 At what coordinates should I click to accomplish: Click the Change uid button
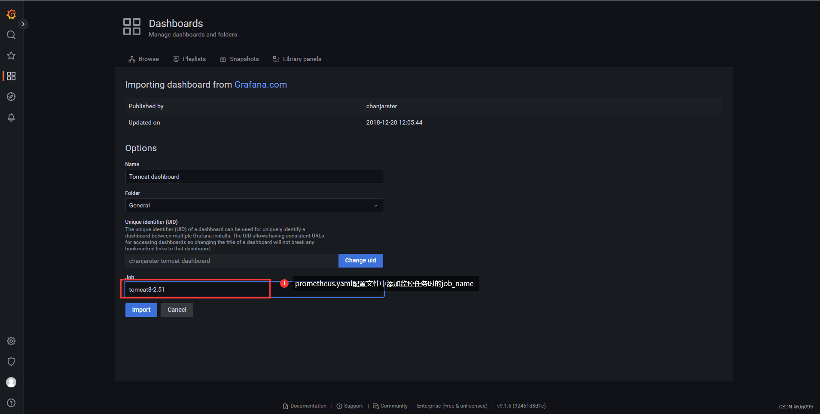click(360, 260)
